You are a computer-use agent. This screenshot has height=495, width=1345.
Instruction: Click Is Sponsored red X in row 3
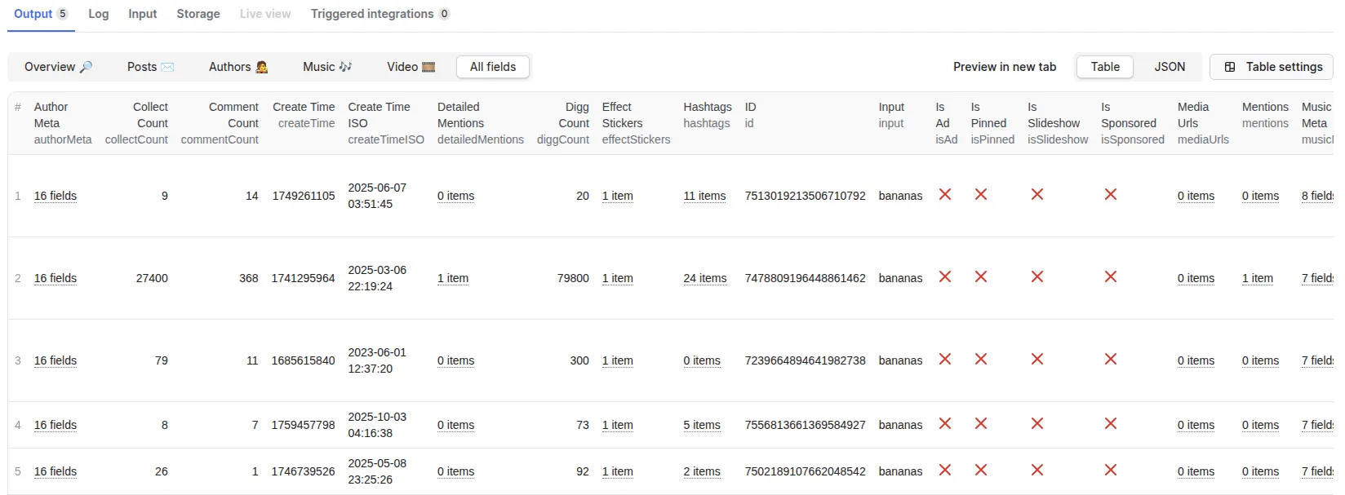pyautogui.click(x=1110, y=360)
